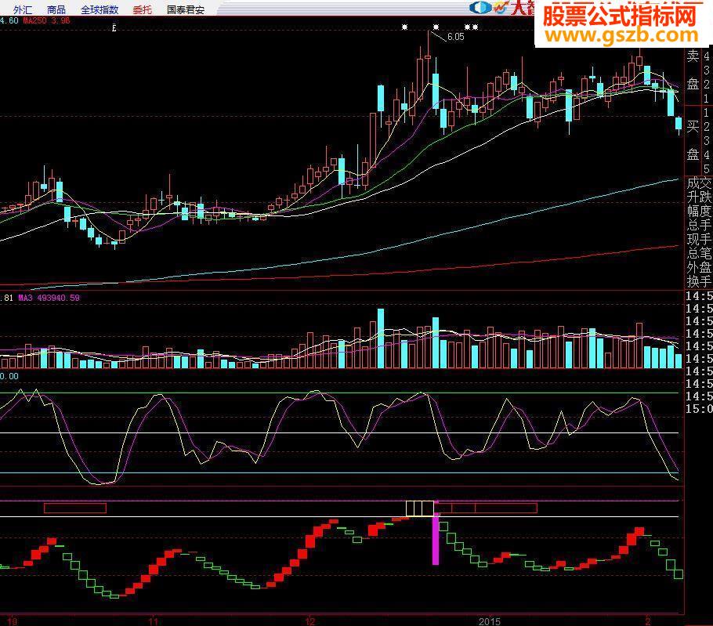Click the 现手 field label
This screenshot has height=626, width=713.
pyautogui.click(x=699, y=239)
